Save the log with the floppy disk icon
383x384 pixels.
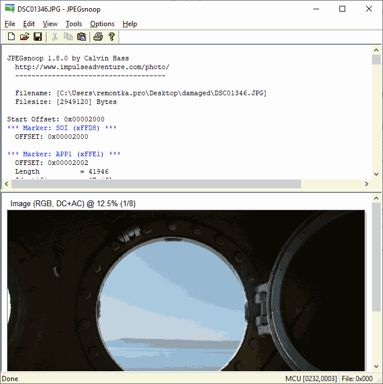tap(38, 37)
